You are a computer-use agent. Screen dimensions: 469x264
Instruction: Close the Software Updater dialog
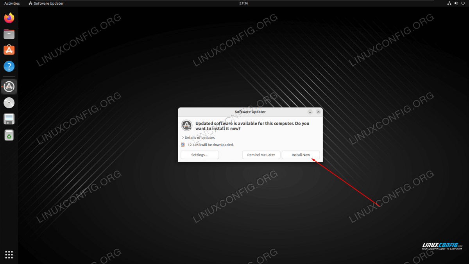(319, 112)
